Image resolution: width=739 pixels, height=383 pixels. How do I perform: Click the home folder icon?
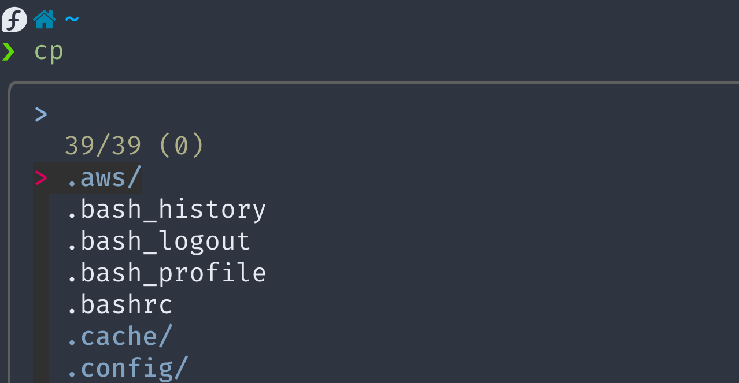click(x=44, y=20)
